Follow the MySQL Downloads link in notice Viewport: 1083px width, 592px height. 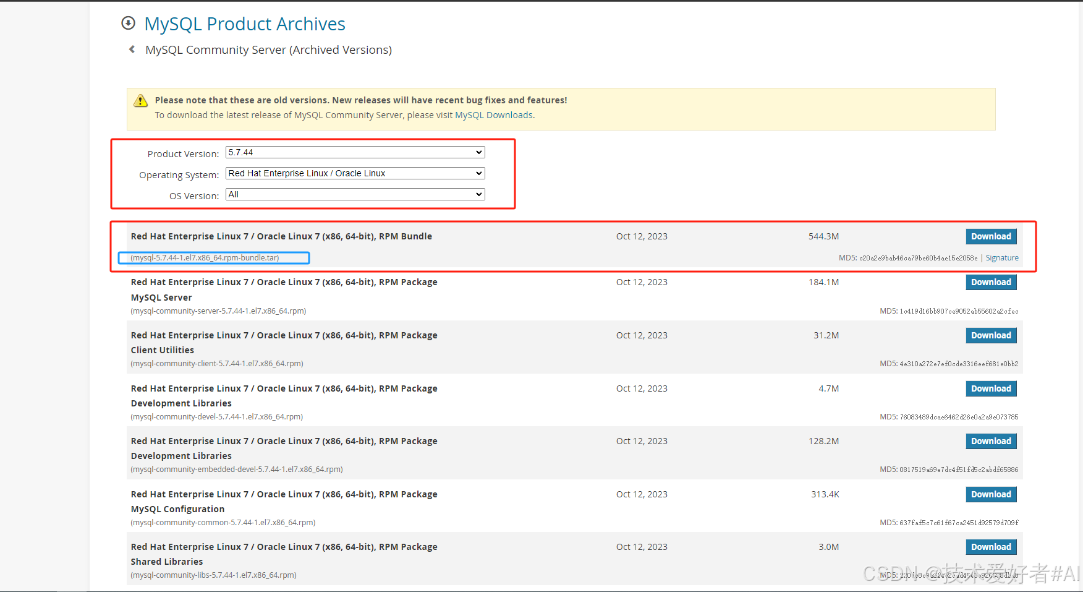(493, 115)
